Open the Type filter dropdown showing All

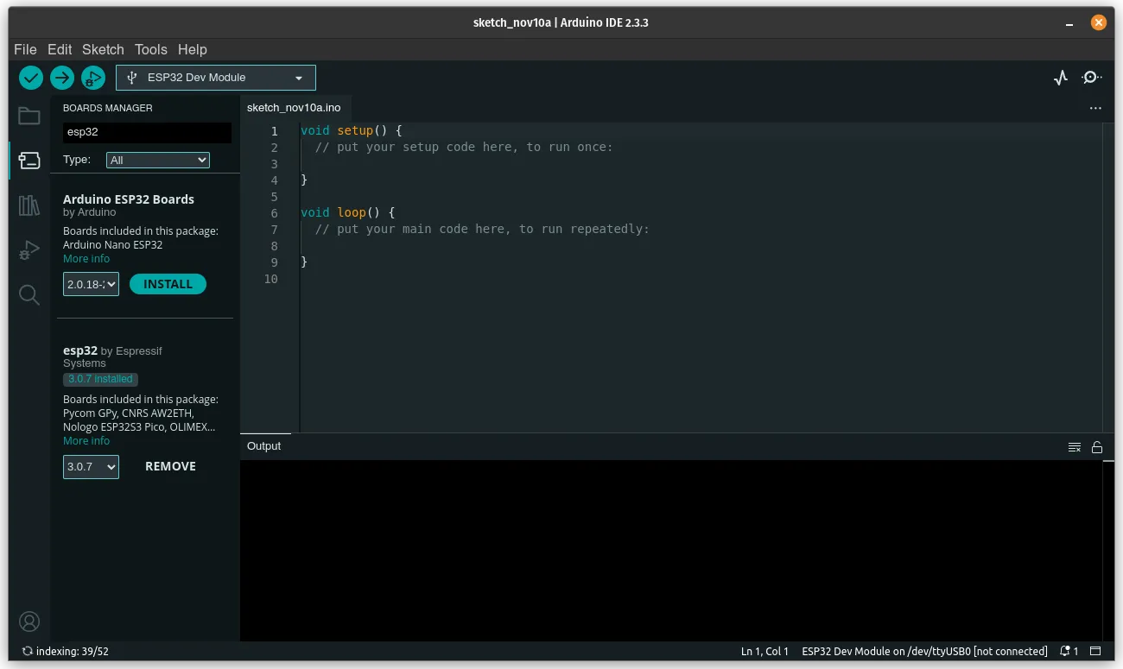157,160
